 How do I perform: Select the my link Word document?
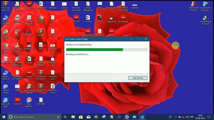(x=88, y=19)
